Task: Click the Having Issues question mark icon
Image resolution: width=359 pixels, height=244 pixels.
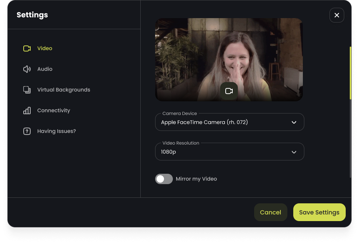Action: [x=27, y=131]
